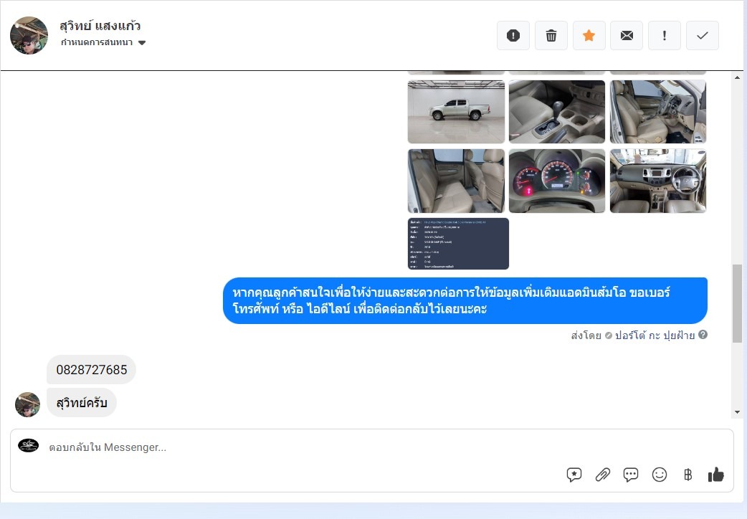This screenshot has width=747, height=519.
Task: Open saved replies star-bubble icon
Action: click(x=574, y=475)
